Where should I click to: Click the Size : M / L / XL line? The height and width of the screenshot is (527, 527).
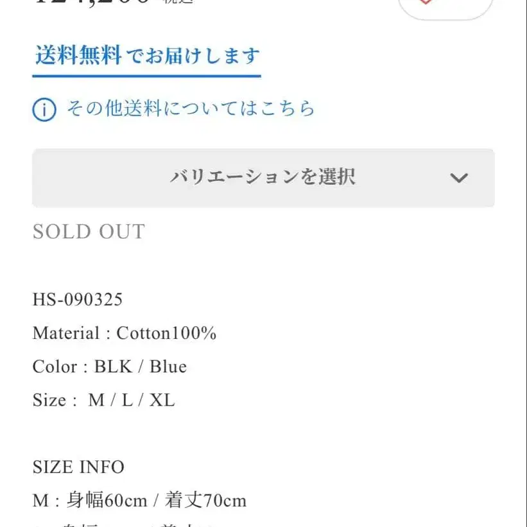(103, 400)
